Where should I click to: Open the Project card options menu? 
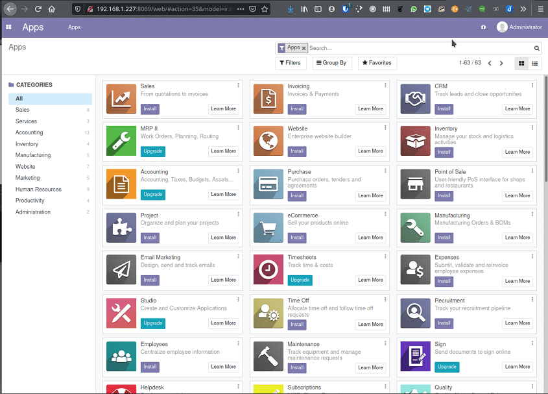(x=239, y=214)
